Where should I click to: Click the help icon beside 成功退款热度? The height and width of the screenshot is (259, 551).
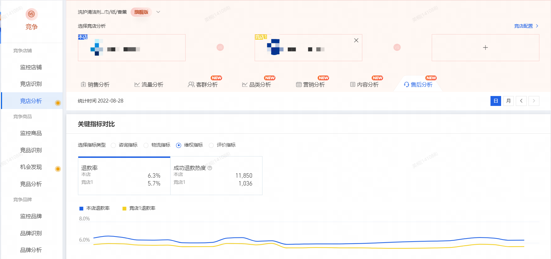pos(210,168)
